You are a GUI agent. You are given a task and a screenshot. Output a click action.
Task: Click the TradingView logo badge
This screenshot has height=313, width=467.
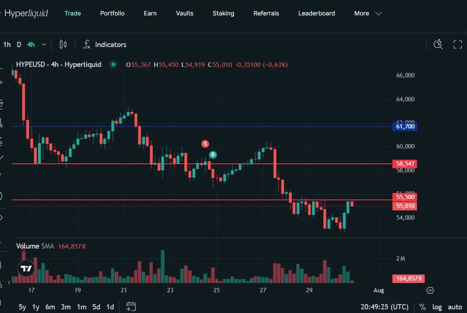26,268
